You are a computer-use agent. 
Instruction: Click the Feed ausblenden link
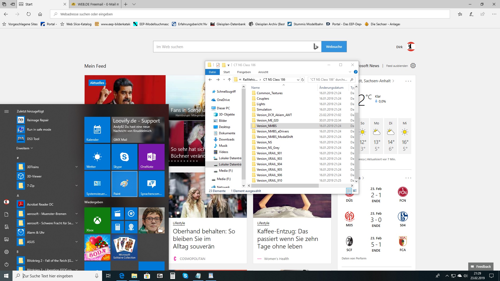click(397, 66)
